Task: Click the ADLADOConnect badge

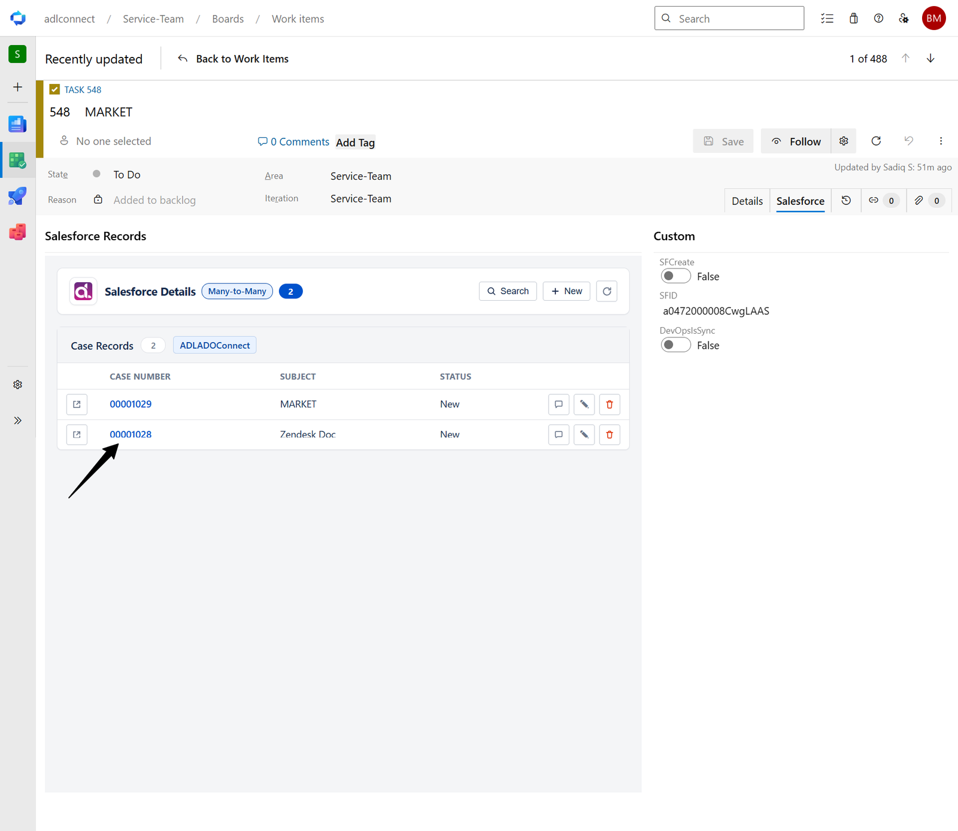Action: tap(215, 345)
